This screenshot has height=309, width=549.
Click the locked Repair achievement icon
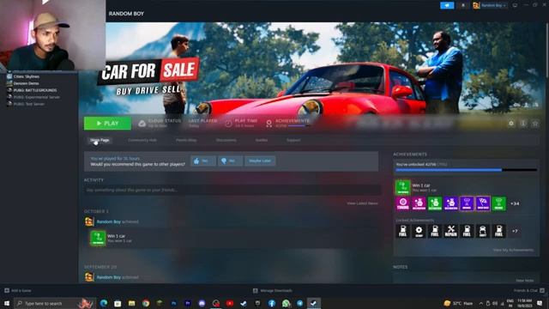(451, 231)
